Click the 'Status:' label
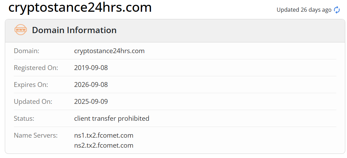Viewport: 347px width, 158px height. click(24, 118)
